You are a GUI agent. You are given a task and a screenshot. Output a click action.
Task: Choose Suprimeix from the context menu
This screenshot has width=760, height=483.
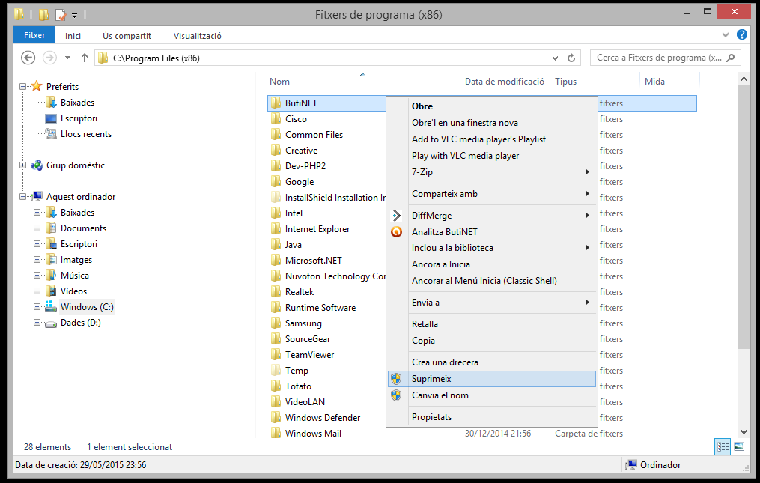point(492,379)
